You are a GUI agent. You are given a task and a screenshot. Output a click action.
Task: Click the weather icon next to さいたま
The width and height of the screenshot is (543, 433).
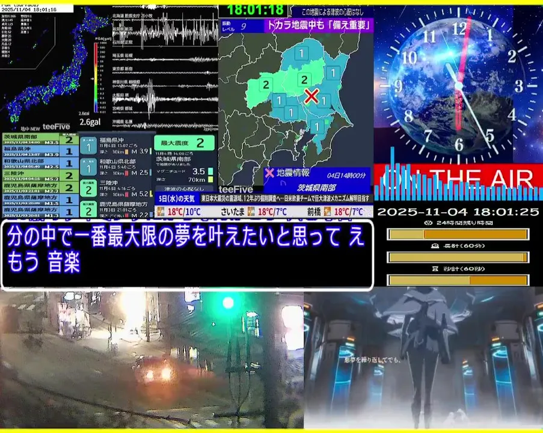tap(251, 212)
